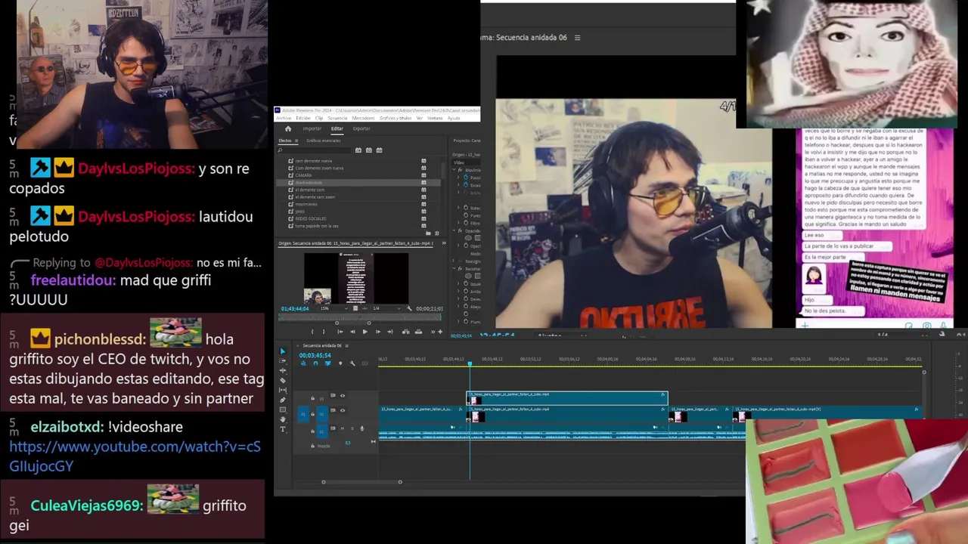The height and width of the screenshot is (544, 968).
Task: Select the Pen tool
Action: (x=283, y=400)
